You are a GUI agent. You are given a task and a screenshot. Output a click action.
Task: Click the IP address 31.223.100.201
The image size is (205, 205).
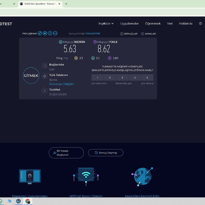58,94
